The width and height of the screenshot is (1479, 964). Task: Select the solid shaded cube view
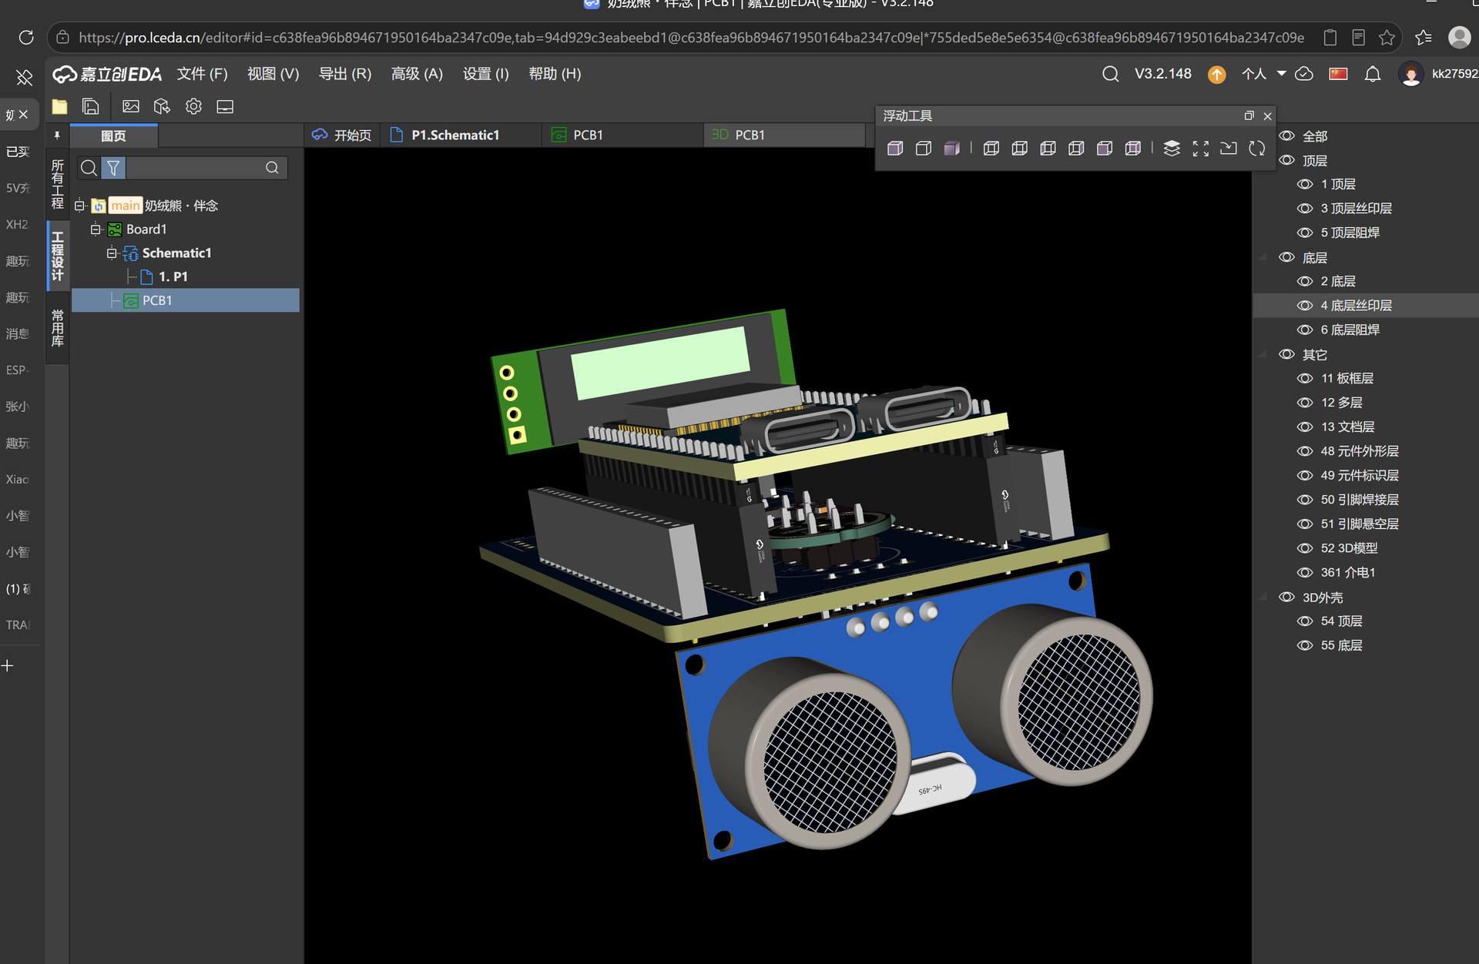click(x=895, y=148)
